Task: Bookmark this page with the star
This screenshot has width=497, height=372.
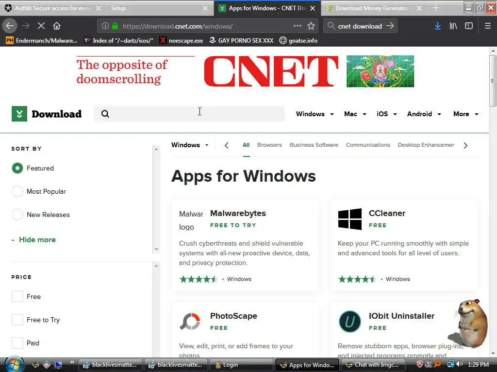Action: pos(311,26)
